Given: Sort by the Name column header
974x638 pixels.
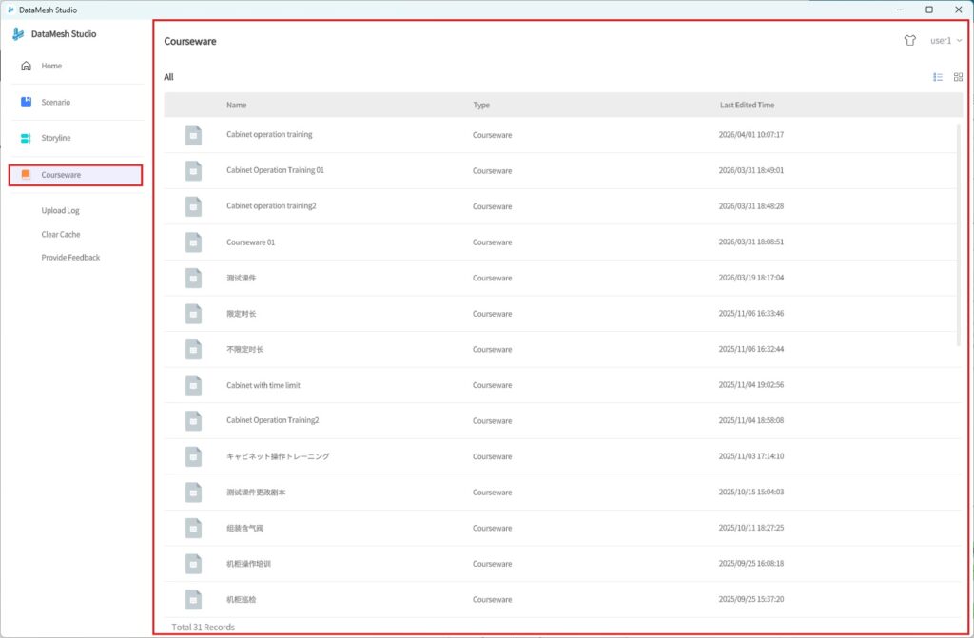Looking at the screenshot, I should (x=236, y=105).
